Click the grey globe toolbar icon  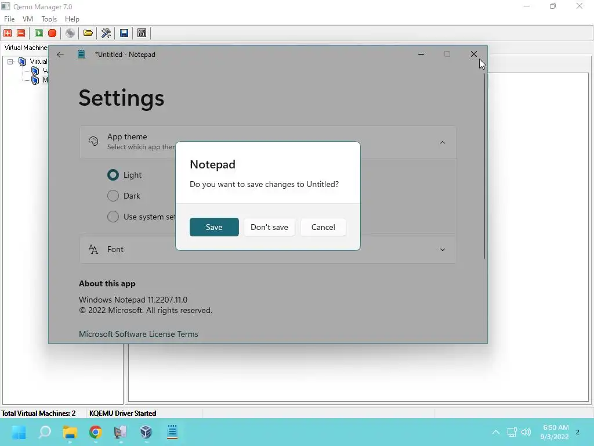coord(70,33)
